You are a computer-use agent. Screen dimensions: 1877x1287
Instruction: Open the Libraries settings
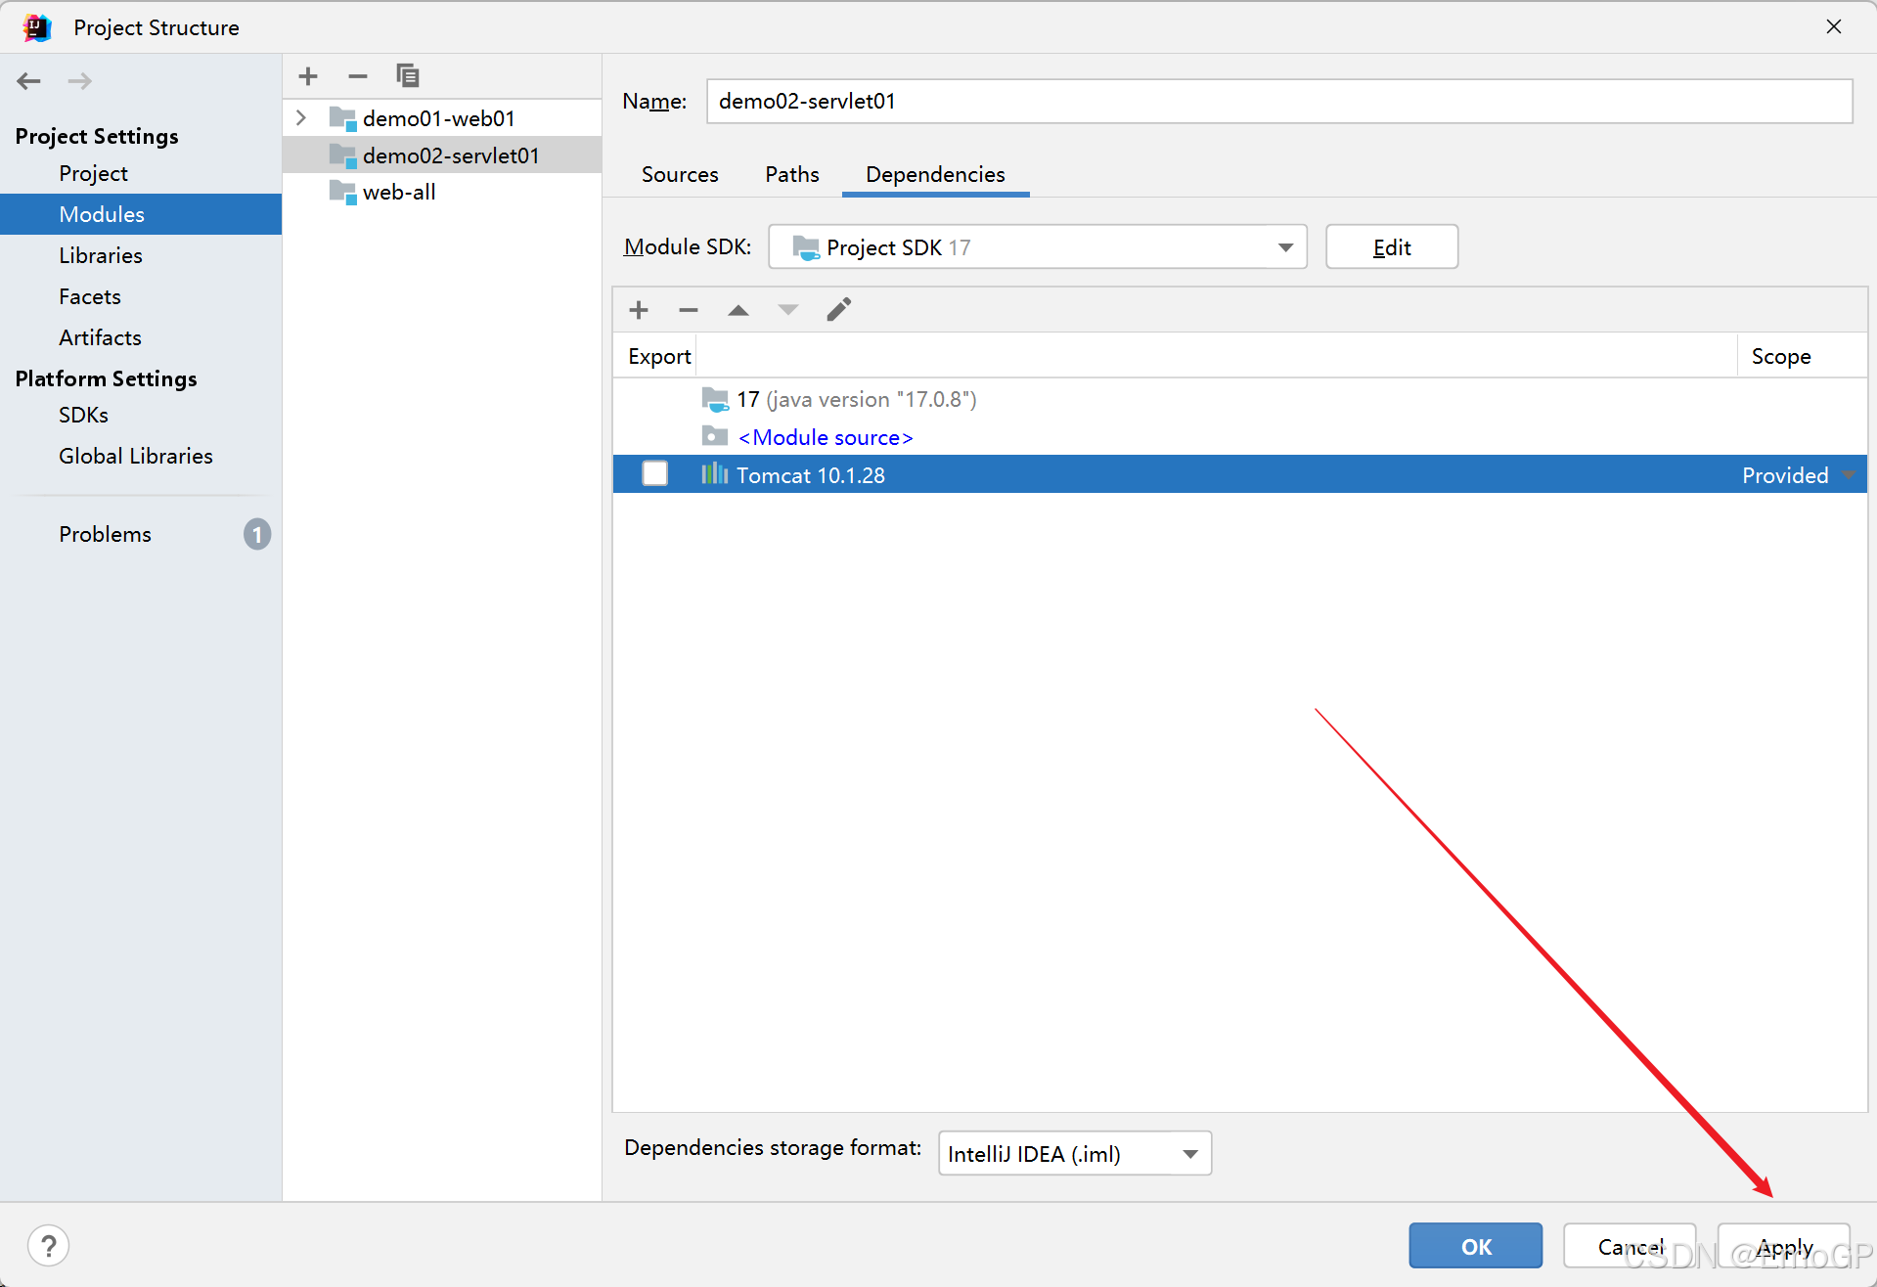click(x=101, y=255)
